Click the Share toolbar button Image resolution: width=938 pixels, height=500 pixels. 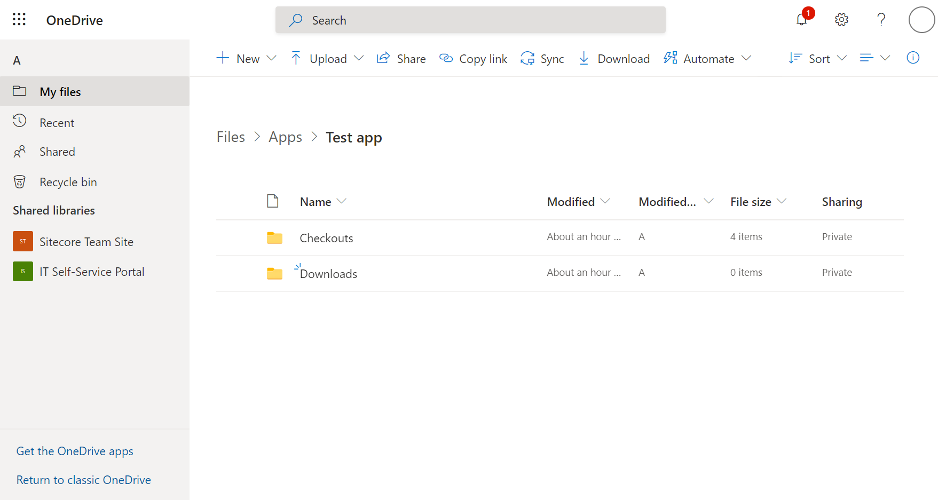pos(401,58)
